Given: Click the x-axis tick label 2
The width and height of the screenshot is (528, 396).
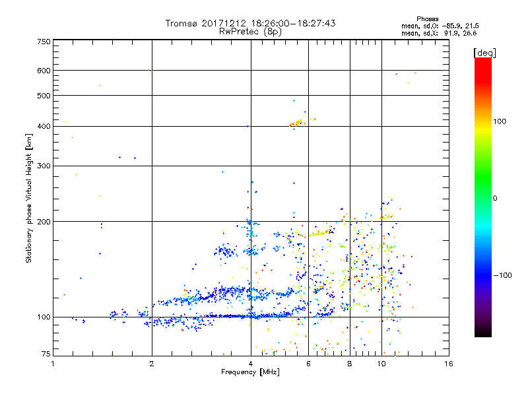Looking at the screenshot, I should click(x=152, y=364).
